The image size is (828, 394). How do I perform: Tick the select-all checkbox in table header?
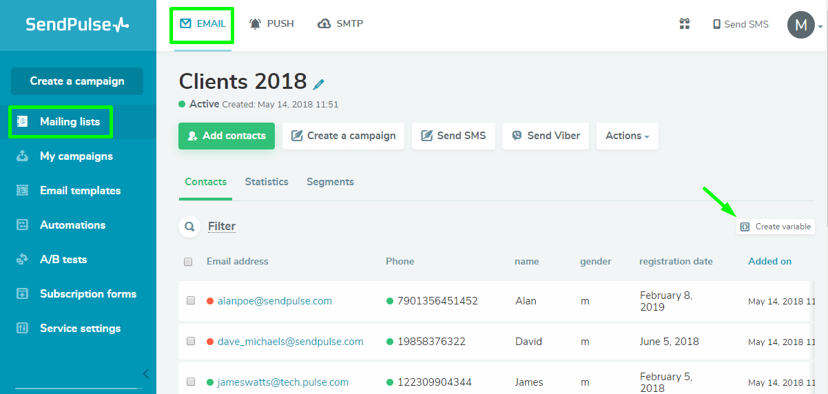[x=188, y=262]
